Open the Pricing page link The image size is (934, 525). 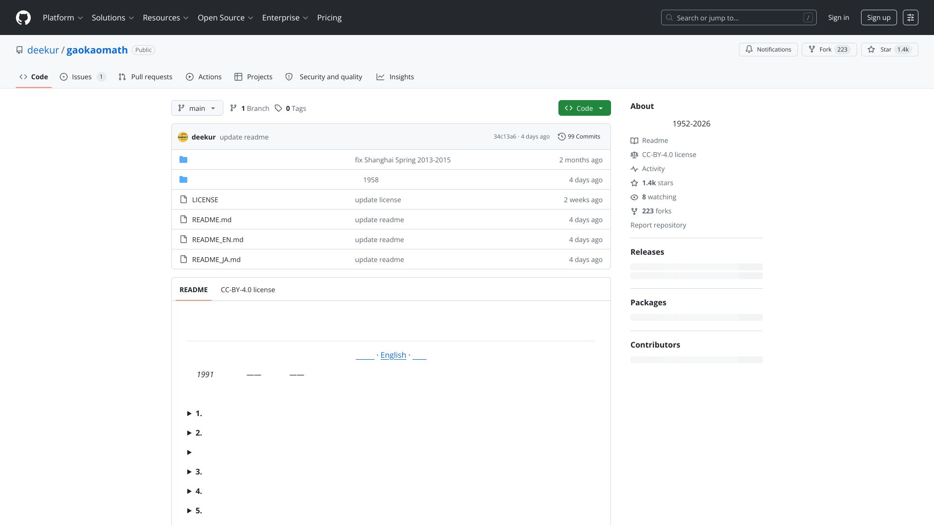coord(329,17)
